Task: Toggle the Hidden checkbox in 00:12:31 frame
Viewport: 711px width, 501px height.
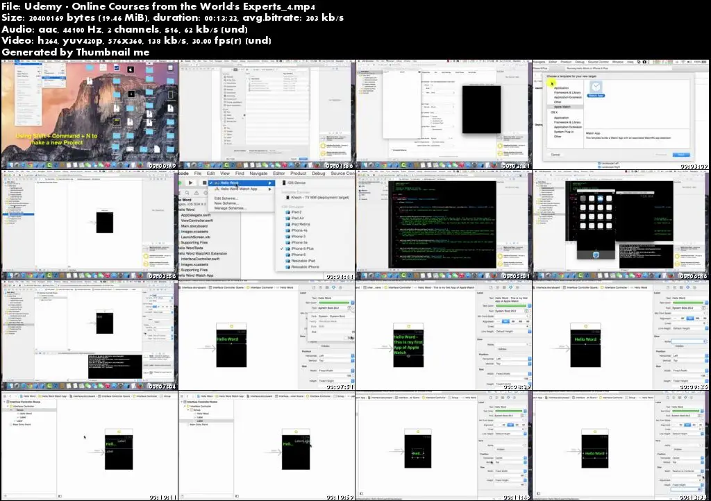Action: 673,450
